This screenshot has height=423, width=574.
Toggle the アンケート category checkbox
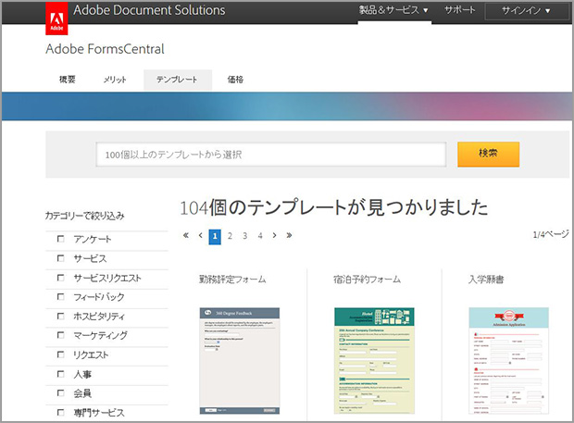tap(61, 239)
